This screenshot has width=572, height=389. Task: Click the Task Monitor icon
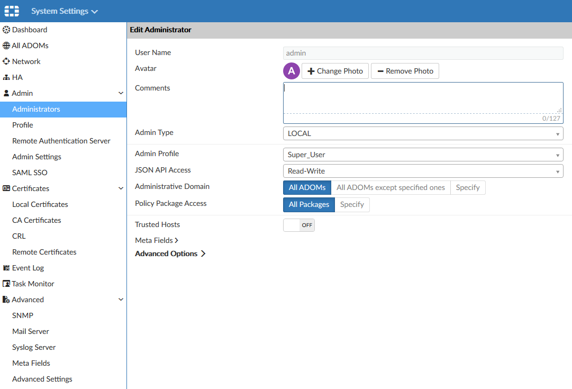[x=6, y=284]
